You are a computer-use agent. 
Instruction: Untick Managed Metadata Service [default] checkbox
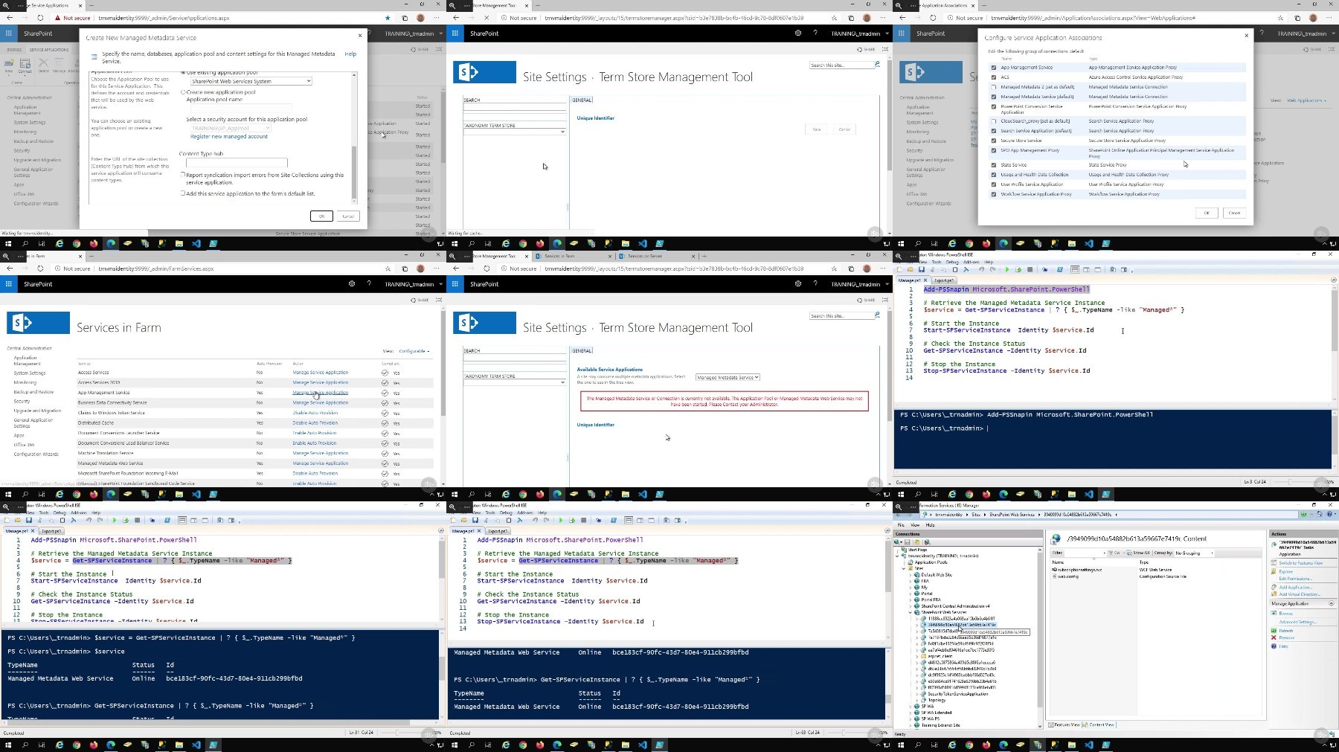tap(994, 97)
